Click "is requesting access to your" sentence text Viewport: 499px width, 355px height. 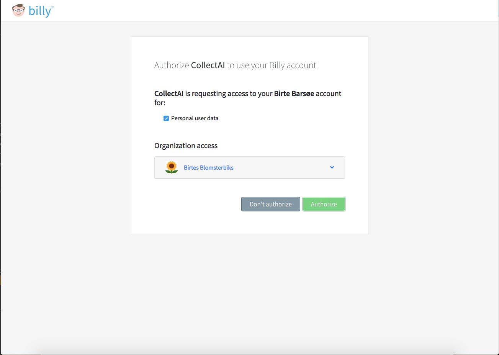click(x=229, y=93)
